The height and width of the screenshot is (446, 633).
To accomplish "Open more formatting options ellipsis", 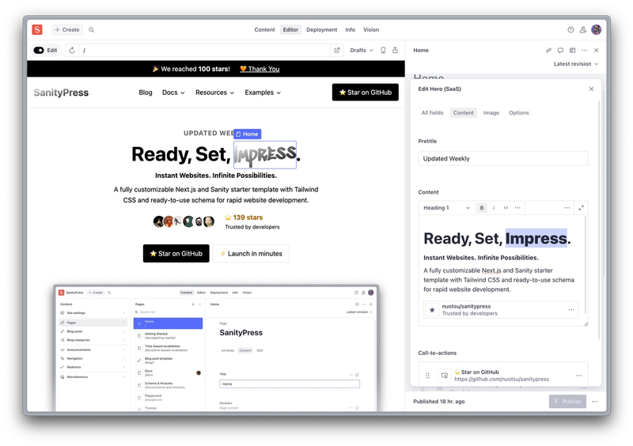I will tap(517, 208).
